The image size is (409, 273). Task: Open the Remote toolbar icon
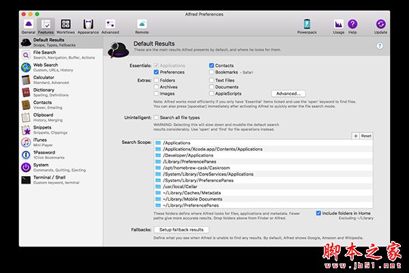(x=142, y=27)
